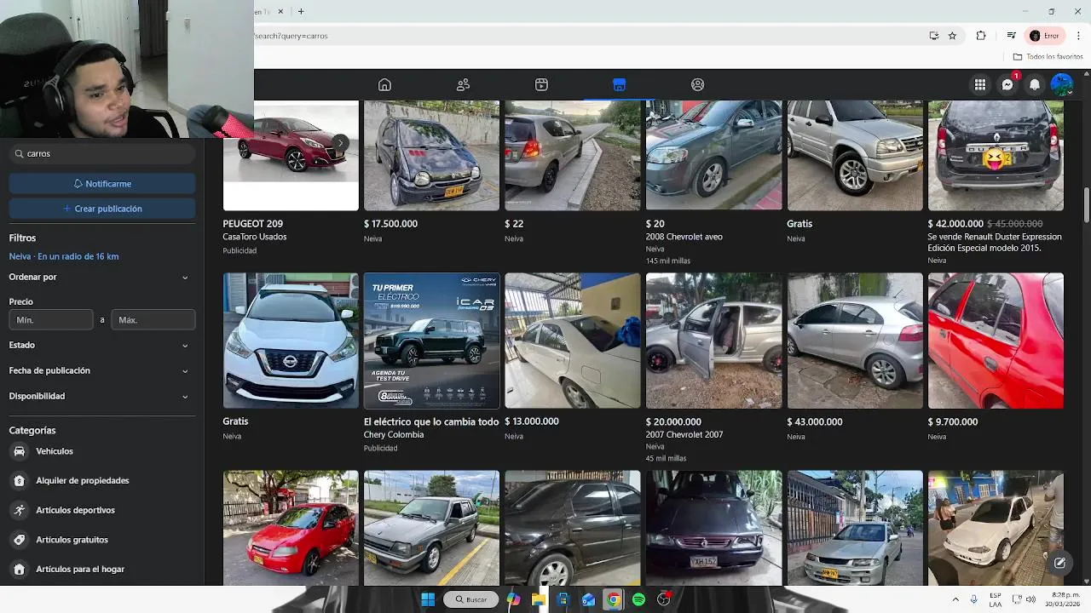Open Todos los favoritos bookmarks folder

[1048, 56]
